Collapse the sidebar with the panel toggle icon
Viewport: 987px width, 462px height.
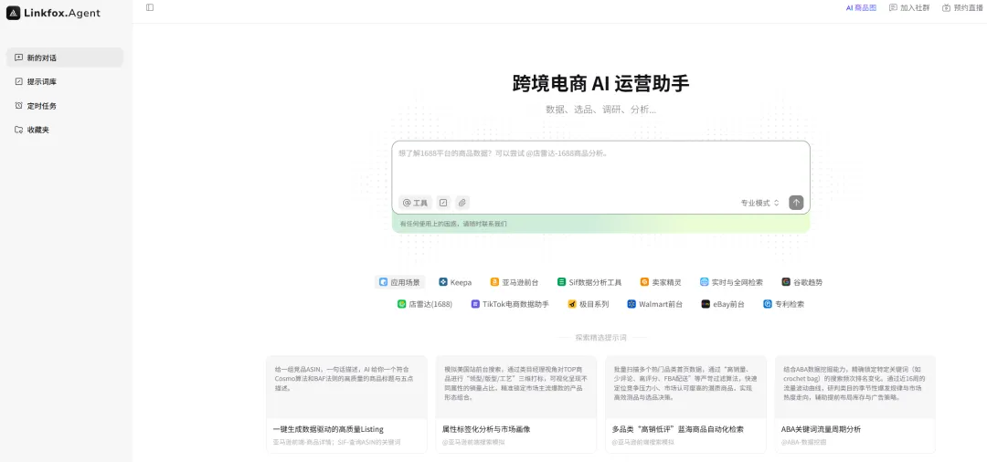[x=150, y=7]
